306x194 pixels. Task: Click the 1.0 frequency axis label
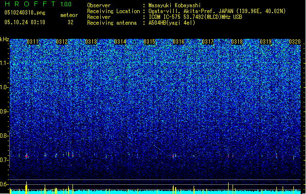click(4, 87)
